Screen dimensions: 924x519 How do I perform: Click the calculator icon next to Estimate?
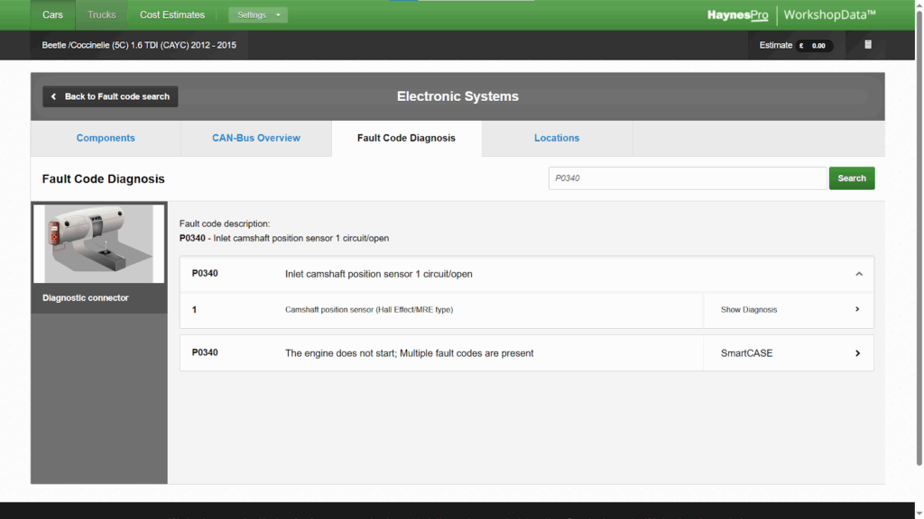[x=867, y=44]
